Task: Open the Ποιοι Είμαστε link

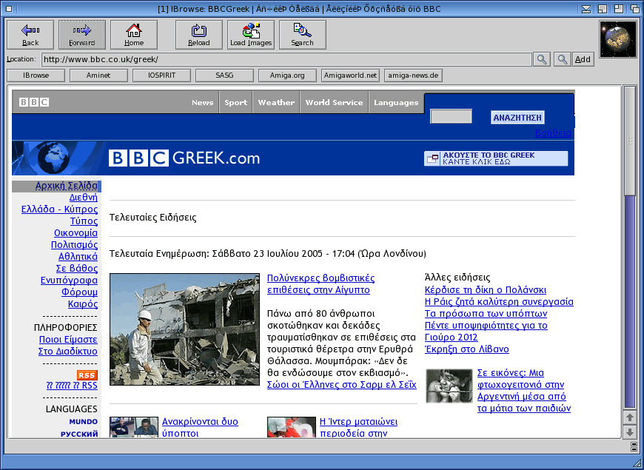Action: (x=68, y=340)
